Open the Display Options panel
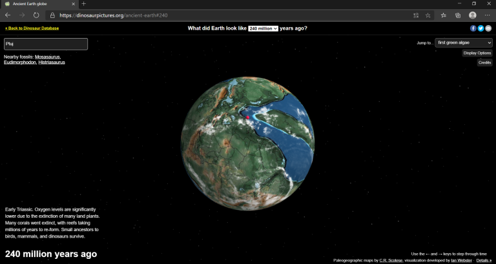 pyautogui.click(x=477, y=53)
